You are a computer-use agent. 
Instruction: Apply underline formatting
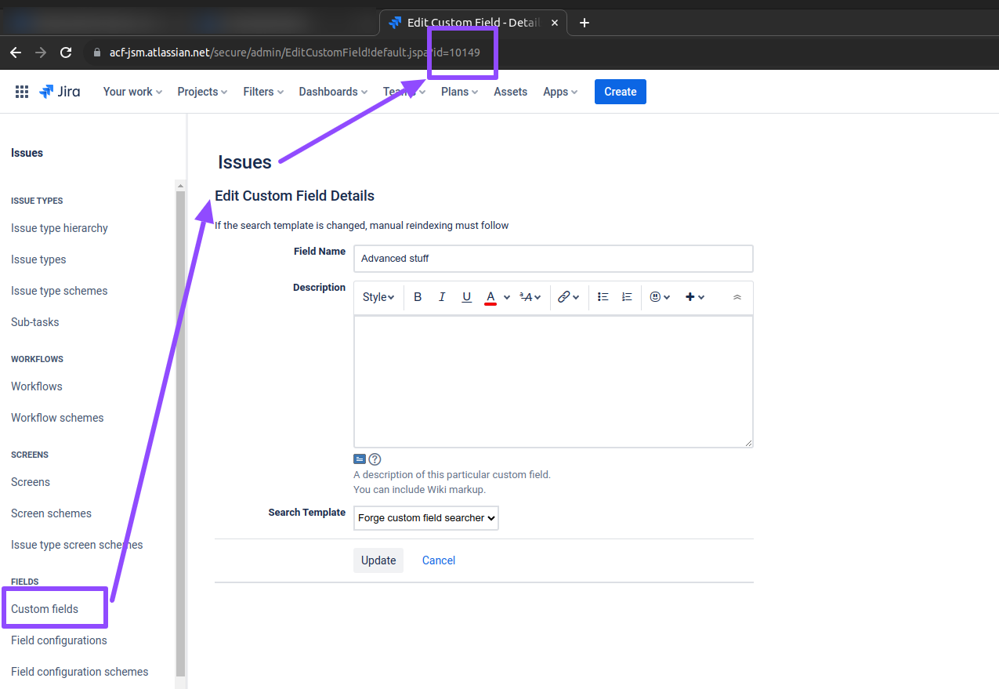tap(466, 297)
